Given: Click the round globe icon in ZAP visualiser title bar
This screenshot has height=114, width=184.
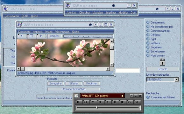Looking at the screenshot, I should 90,25.
